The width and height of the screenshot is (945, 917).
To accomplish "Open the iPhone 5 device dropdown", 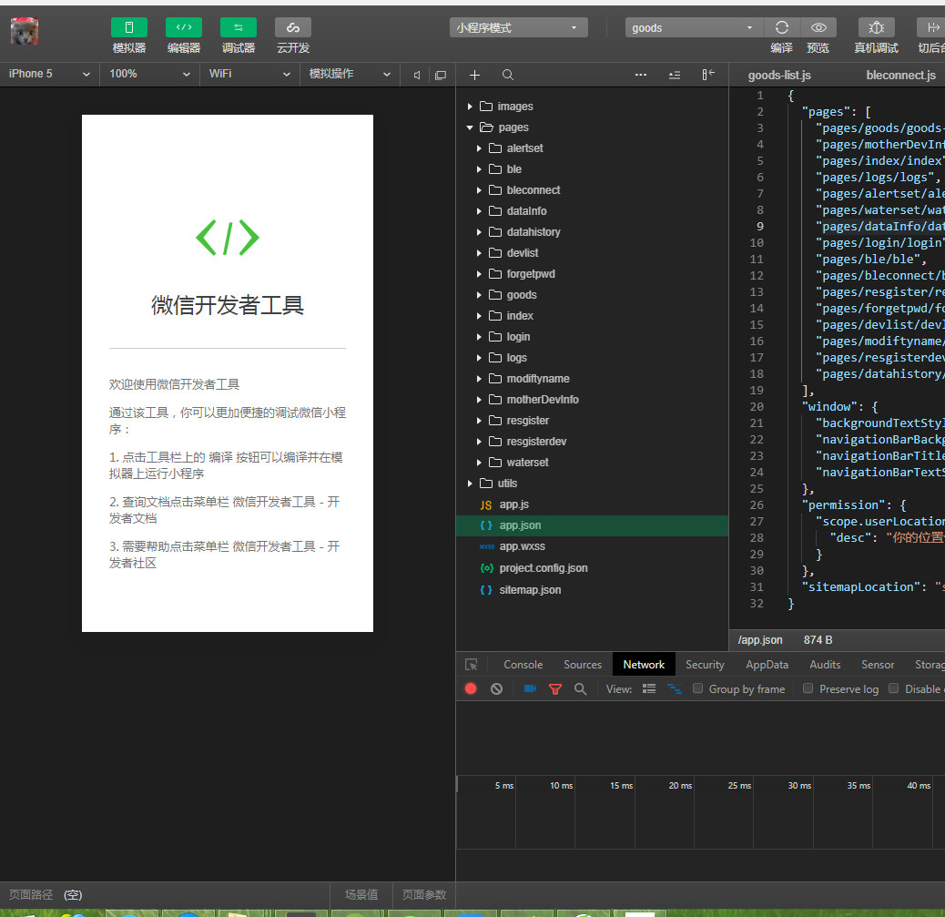I will (x=49, y=74).
